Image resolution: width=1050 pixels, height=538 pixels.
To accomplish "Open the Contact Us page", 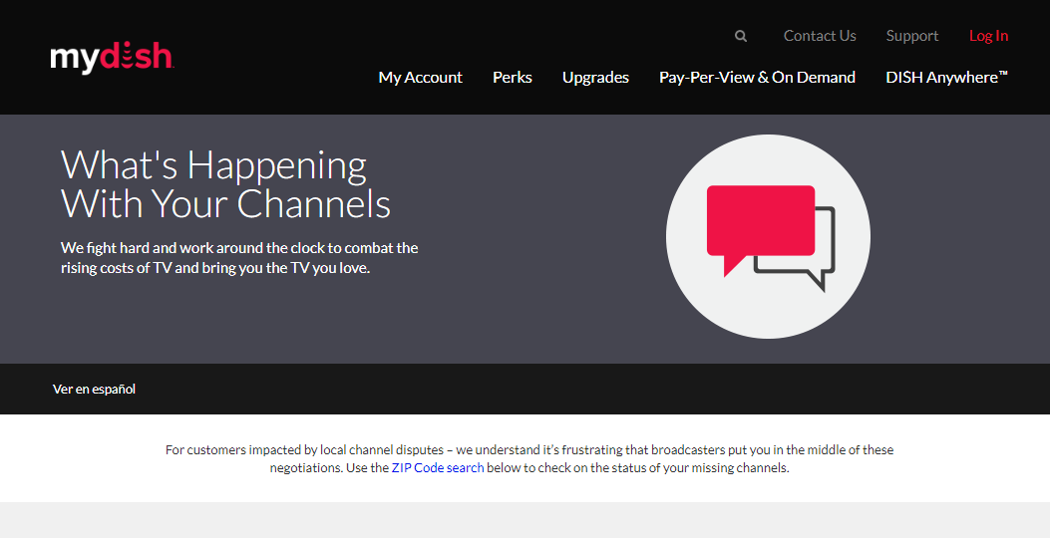I will [x=820, y=36].
